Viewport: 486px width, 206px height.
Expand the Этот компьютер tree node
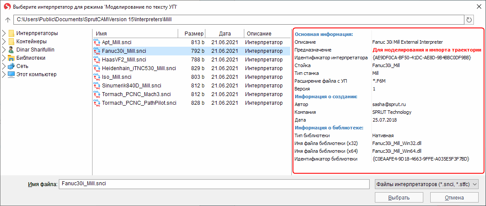click(x=4, y=74)
